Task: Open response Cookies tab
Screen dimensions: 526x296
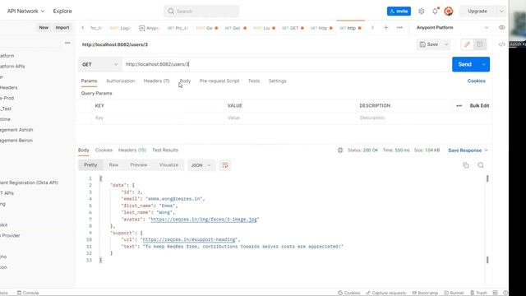Action: tap(104, 150)
